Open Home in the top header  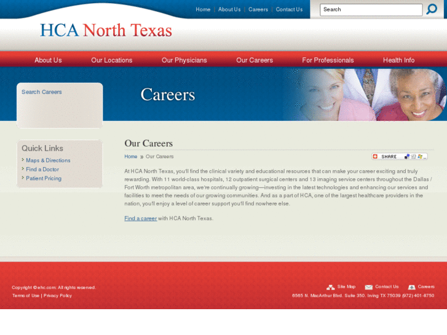click(x=203, y=9)
